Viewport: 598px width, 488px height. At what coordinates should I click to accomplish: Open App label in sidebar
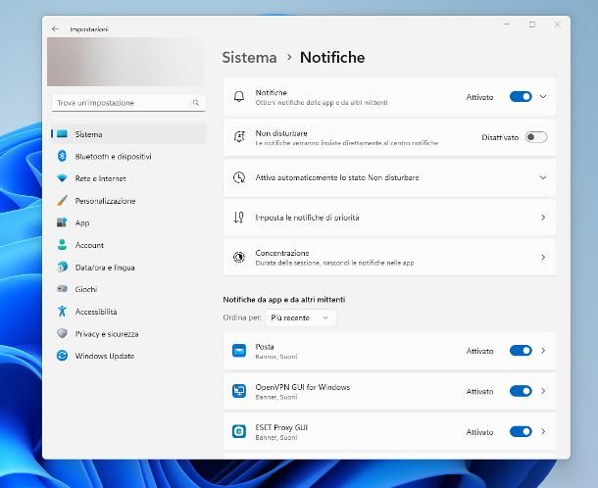point(82,223)
